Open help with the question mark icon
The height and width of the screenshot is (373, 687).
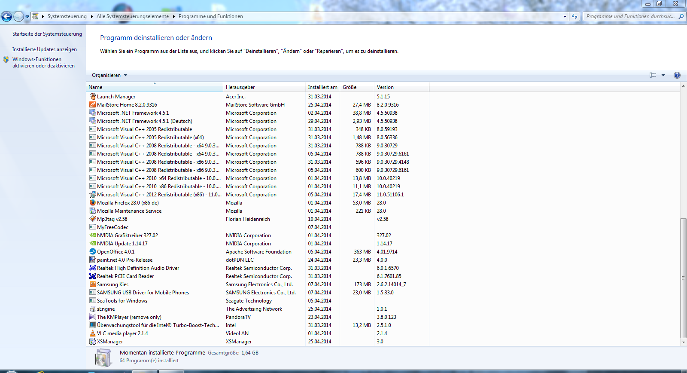click(x=677, y=75)
